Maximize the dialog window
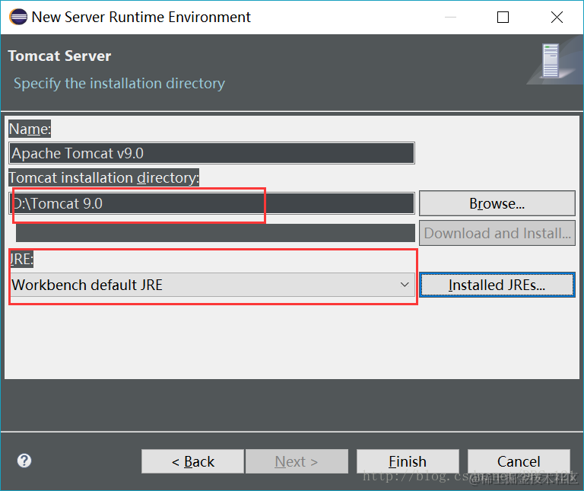 [x=503, y=18]
